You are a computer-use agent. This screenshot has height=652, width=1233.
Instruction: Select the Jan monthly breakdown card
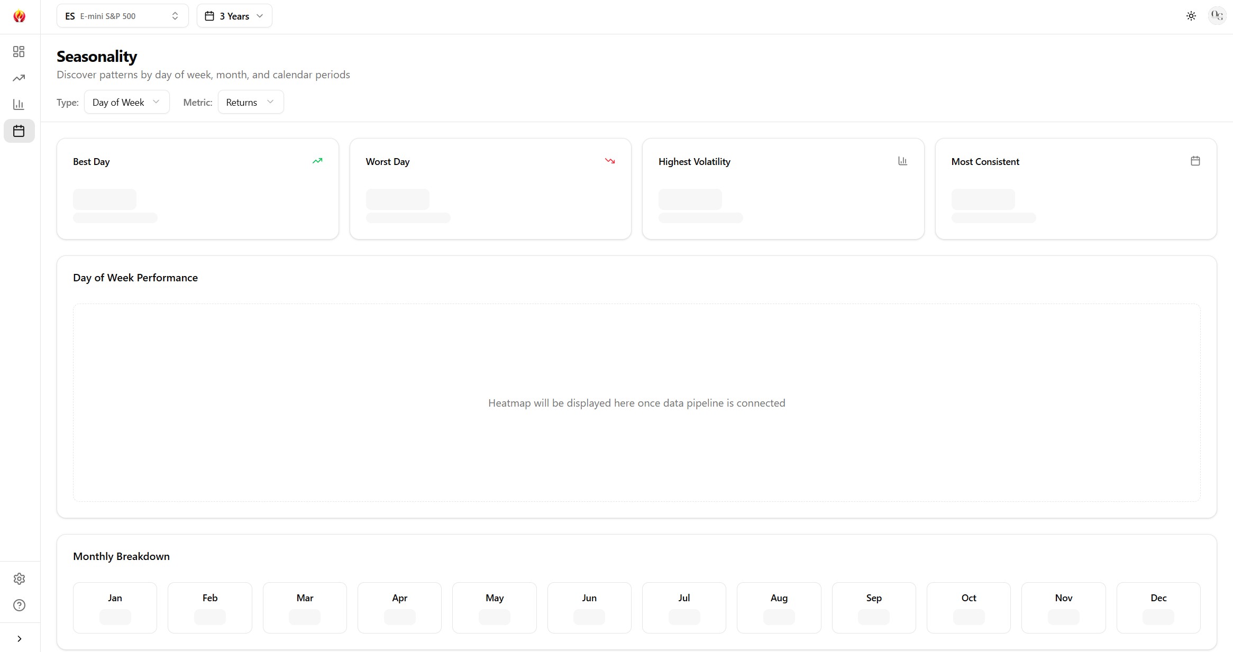(x=114, y=608)
